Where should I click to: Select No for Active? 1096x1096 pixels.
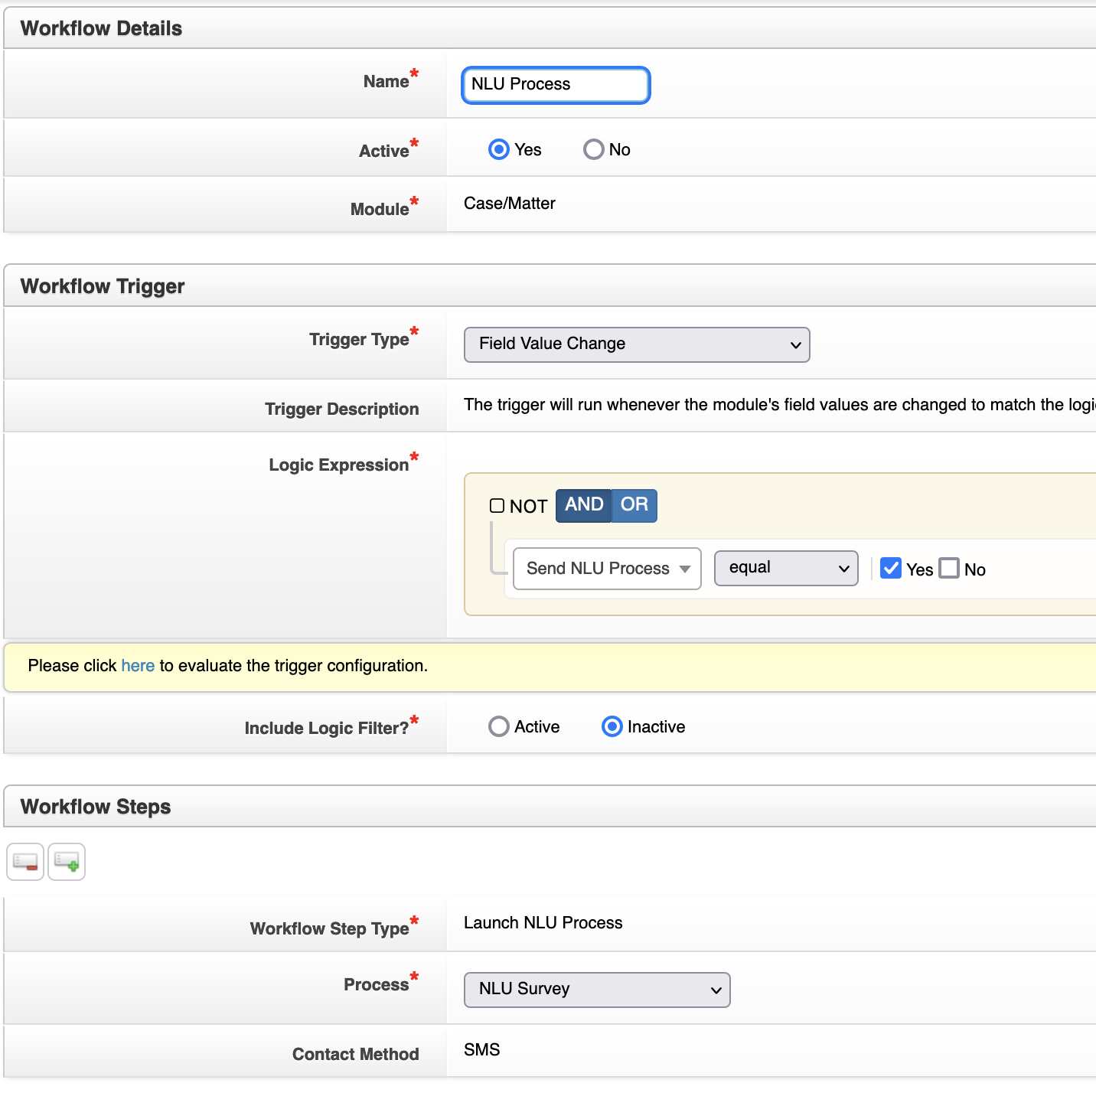coord(594,149)
